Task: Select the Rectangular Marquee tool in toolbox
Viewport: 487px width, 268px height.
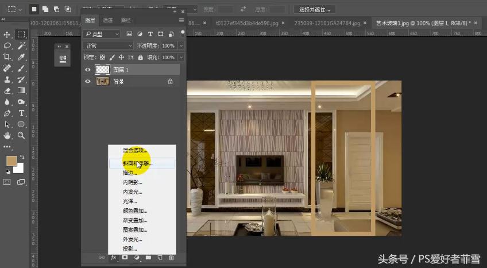Action: [21, 35]
